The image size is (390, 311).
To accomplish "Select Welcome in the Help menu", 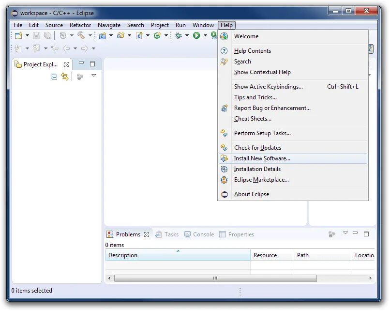I will coord(293,36).
